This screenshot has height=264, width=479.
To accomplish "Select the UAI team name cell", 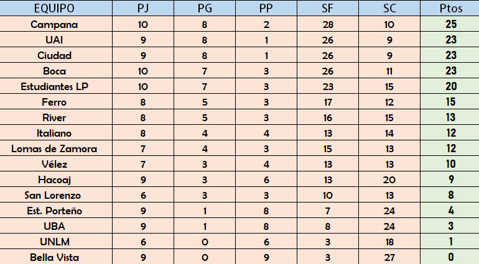I will click(56, 39).
